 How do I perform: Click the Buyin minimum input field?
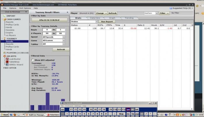(47, 30)
